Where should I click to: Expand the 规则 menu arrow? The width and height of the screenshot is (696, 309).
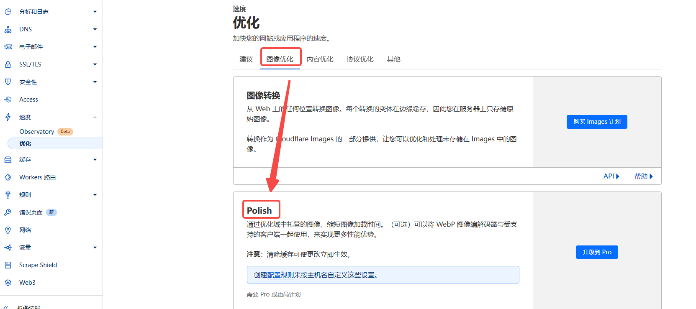95,195
